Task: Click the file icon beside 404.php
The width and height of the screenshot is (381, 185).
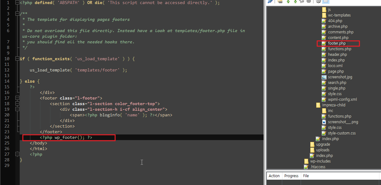Action: point(324,21)
